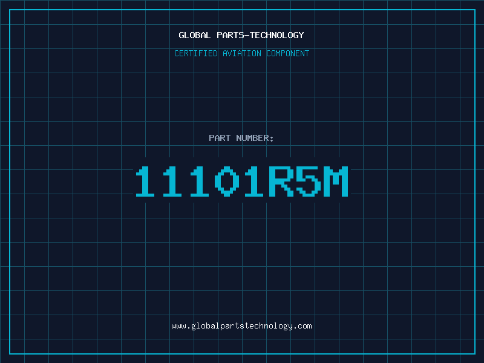
Task: Select the word TECHNOLOGY in the title
Action: coord(277,35)
